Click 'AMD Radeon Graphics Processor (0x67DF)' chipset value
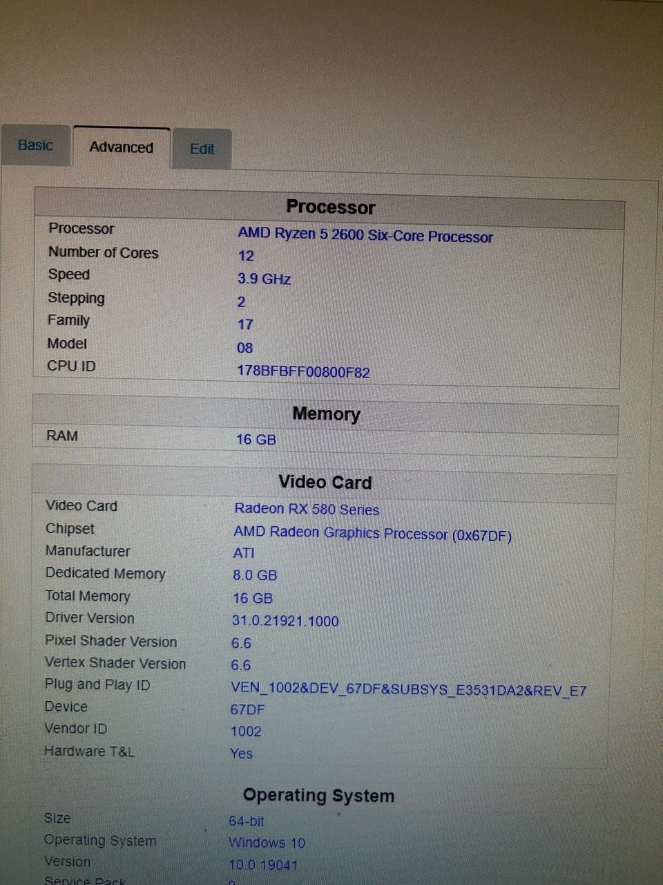This screenshot has width=663, height=885. 372,533
